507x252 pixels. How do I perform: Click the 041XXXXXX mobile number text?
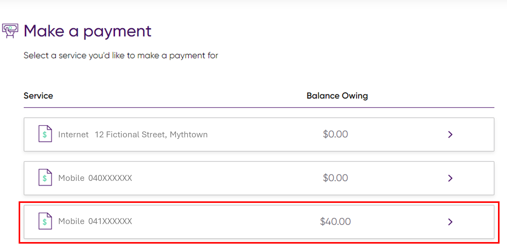coord(110,221)
